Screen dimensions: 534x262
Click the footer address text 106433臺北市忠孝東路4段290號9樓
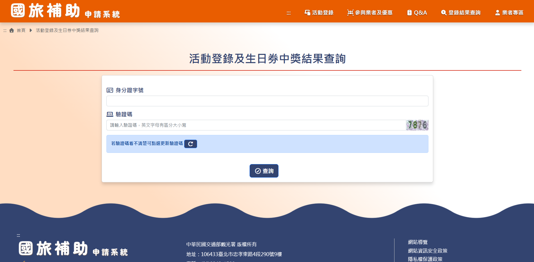(241, 254)
